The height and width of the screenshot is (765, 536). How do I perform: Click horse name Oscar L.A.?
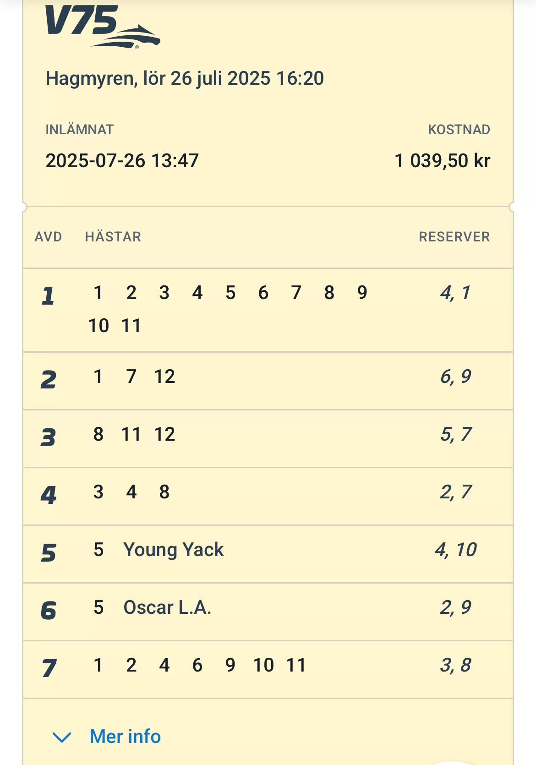(167, 607)
